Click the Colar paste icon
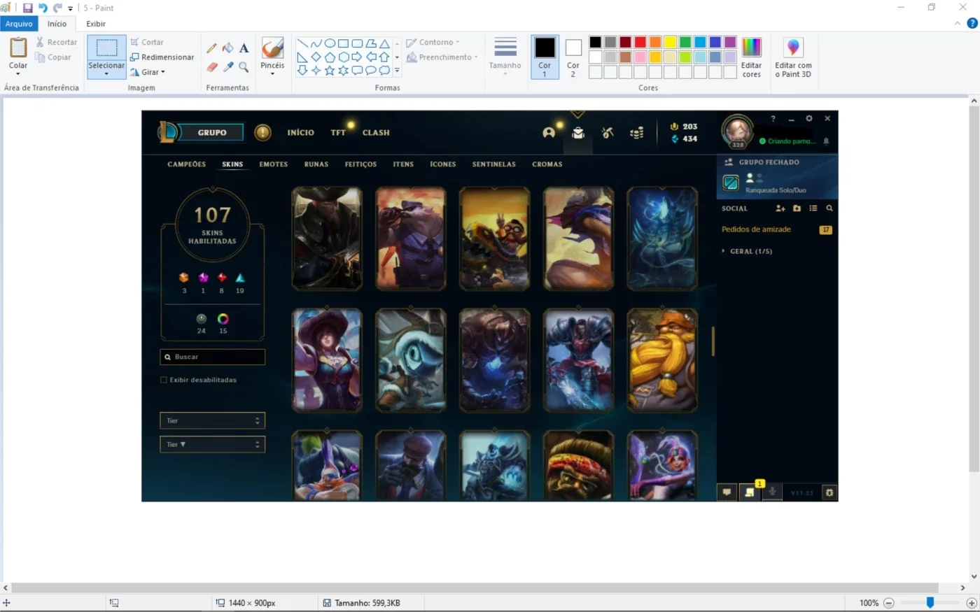The width and height of the screenshot is (980, 612). click(18, 48)
